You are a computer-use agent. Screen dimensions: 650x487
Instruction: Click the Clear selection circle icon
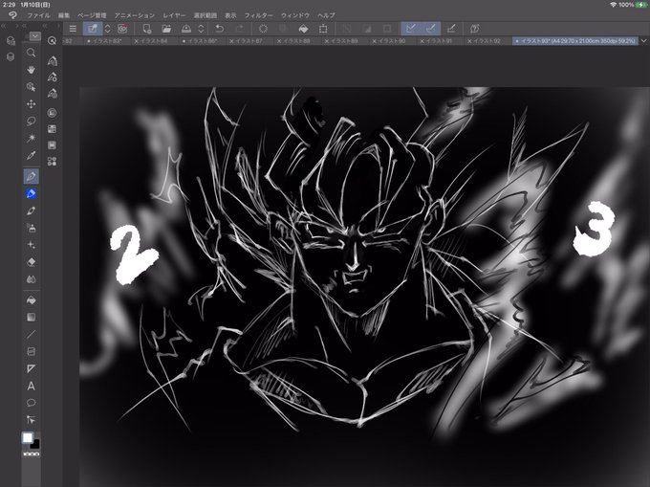click(x=263, y=28)
